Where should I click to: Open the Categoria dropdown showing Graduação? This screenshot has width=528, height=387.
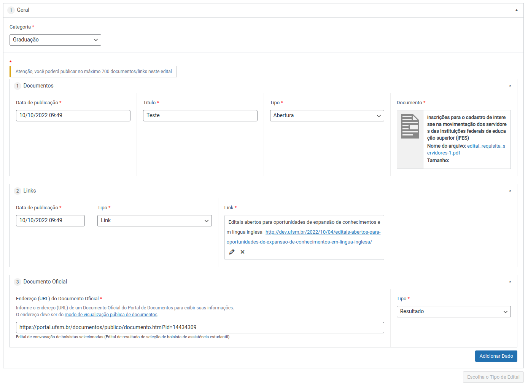coord(55,40)
